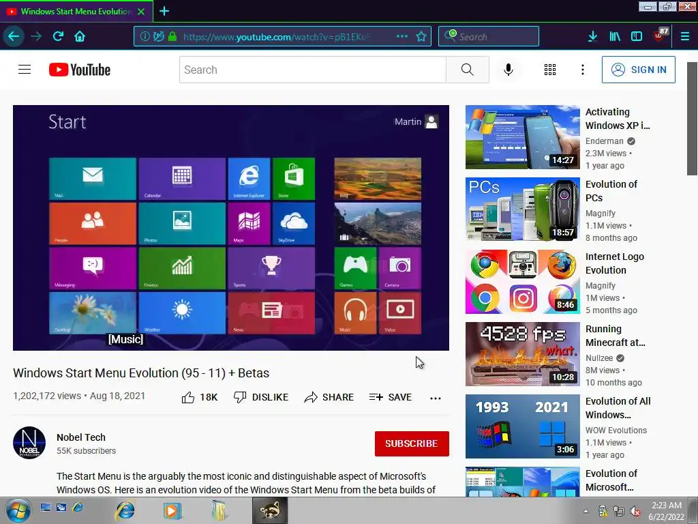Open the browser home page icon

[80, 37]
